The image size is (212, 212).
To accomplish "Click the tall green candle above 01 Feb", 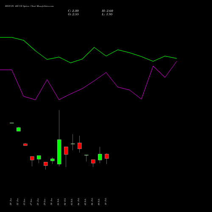I will pyautogui.click(x=59, y=152).
